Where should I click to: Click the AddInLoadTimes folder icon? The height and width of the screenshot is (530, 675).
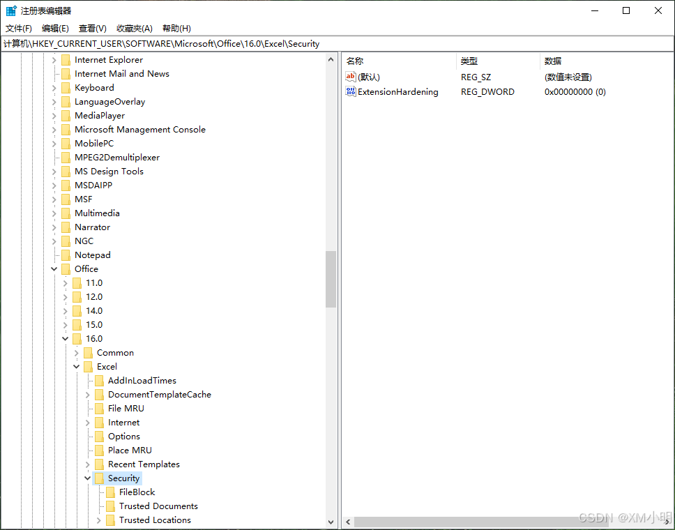click(100, 381)
